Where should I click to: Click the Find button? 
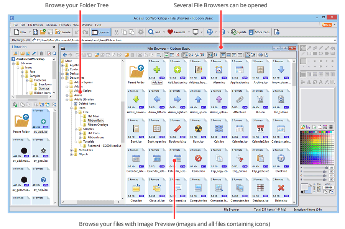154,32
